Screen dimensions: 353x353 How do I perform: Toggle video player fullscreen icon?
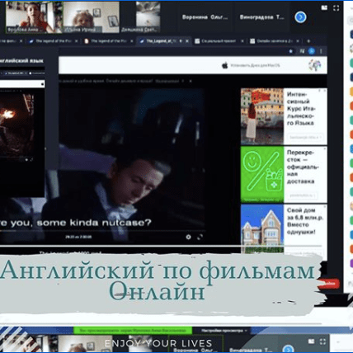click(200, 237)
